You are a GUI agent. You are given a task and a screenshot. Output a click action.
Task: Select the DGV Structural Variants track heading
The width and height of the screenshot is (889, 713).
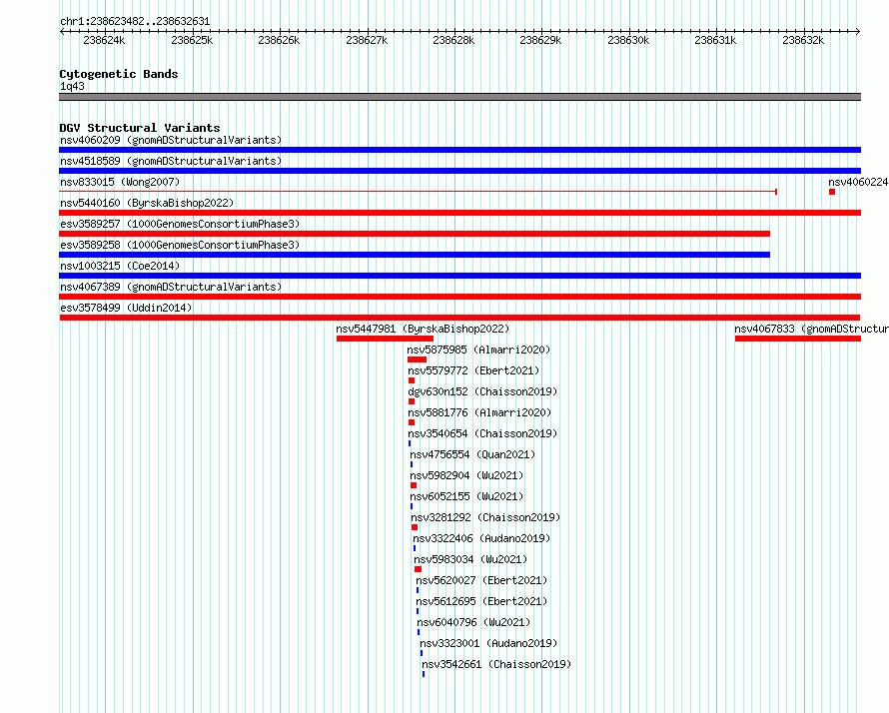point(140,128)
